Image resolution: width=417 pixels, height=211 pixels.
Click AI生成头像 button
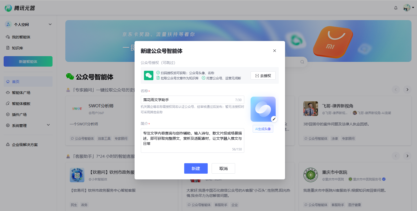(263, 129)
